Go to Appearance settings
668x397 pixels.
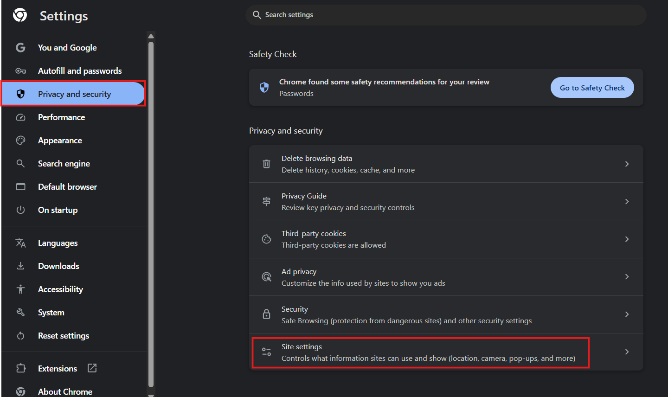tap(60, 141)
